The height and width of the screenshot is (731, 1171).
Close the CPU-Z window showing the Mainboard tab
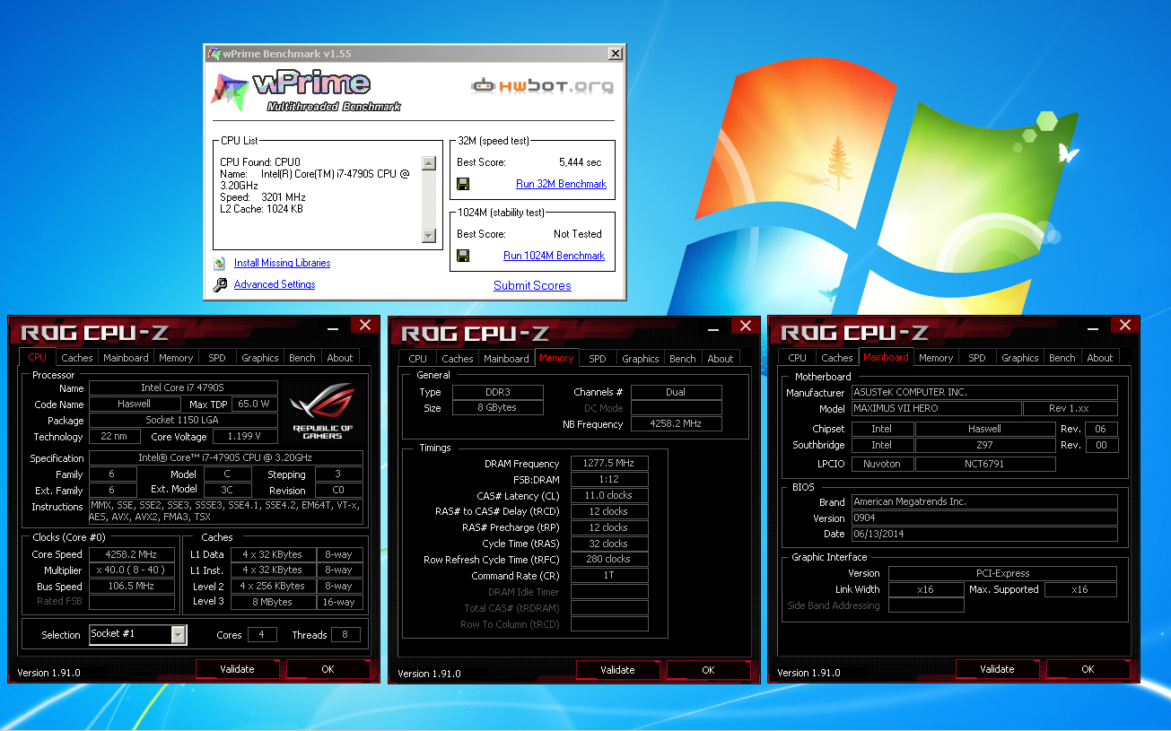(1124, 326)
